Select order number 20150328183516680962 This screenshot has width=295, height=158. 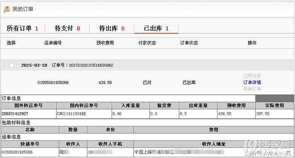(91, 65)
